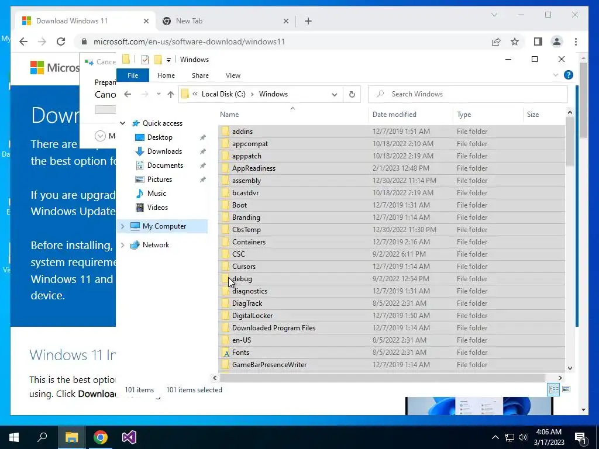The image size is (599, 449).
Task: Select the GameBarPresenceWriter folder
Action: click(391, 365)
